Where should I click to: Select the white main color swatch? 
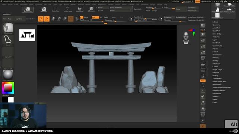click(11, 100)
